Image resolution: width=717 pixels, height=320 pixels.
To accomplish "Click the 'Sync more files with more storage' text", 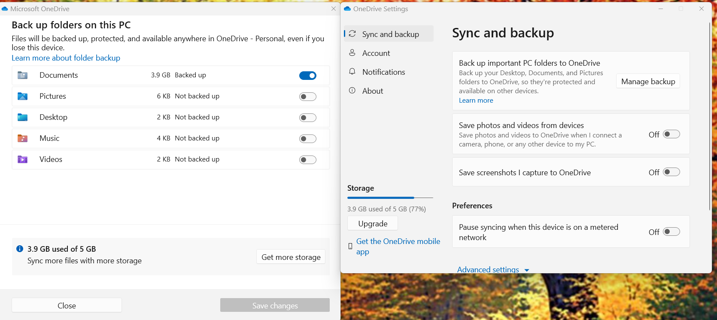I will [85, 261].
